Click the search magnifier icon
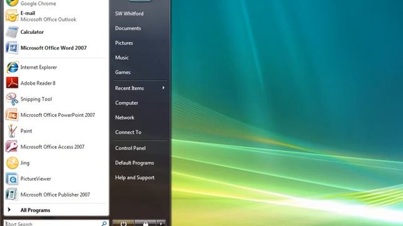The image size is (403, 226). 104,223
